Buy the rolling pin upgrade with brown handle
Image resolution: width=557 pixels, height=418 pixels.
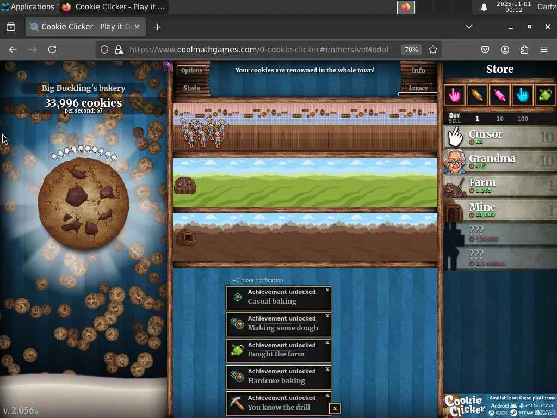click(x=476, y=95)
